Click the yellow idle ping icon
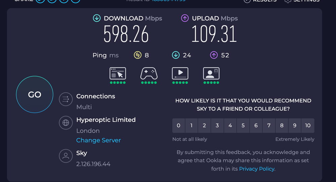This screenshot has width=336, height=182. click(138, 55)
